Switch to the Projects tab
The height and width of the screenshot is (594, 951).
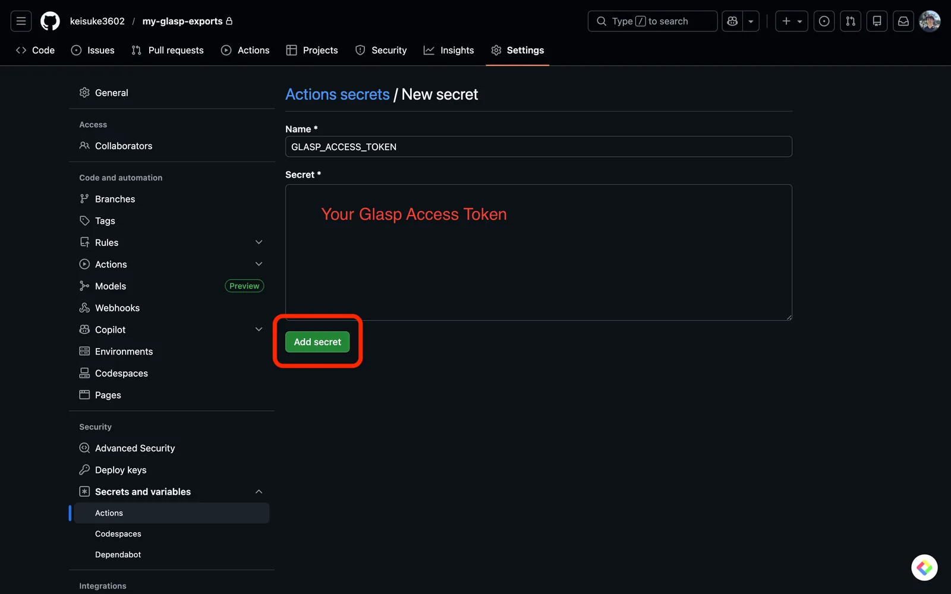[312, 50]
